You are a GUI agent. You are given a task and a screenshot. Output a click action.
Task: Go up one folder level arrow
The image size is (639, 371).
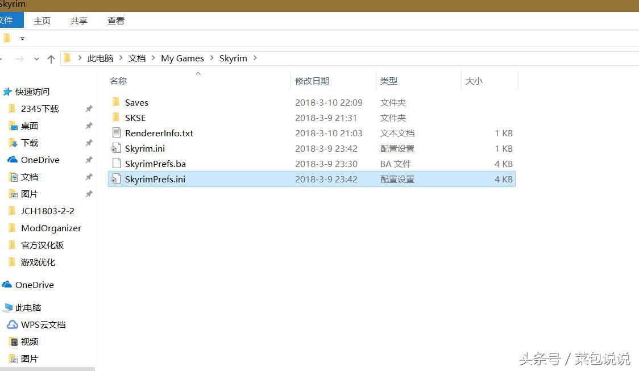click(51, 59)
